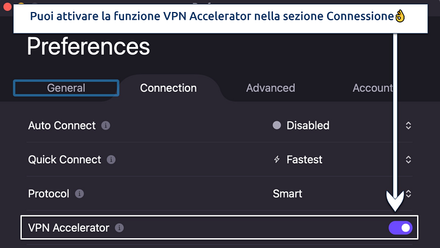Show VPN Accelerator info tooltip icon
The width and height of the screenshot is (440, 248).
point(120,228)
